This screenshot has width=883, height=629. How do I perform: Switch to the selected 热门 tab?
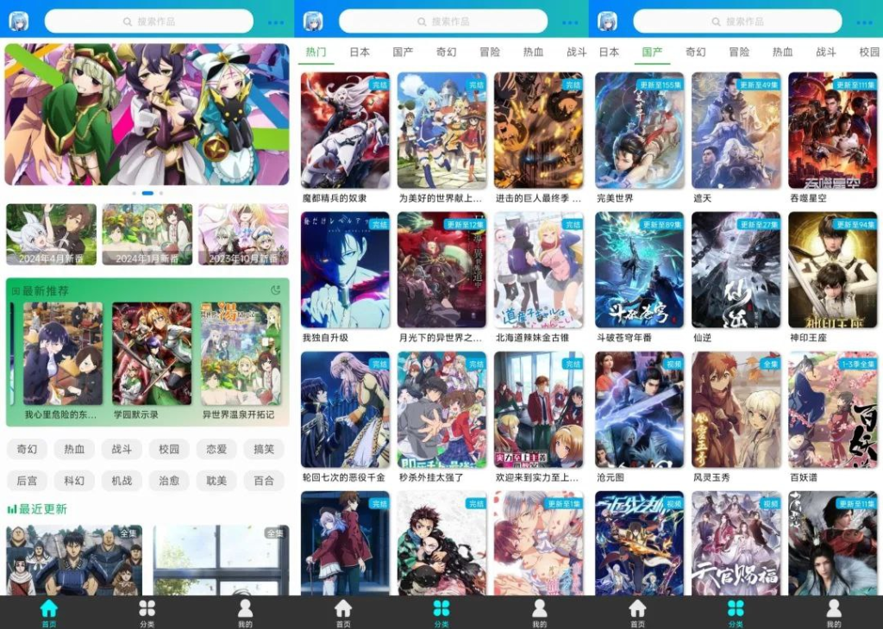point(316,53)
